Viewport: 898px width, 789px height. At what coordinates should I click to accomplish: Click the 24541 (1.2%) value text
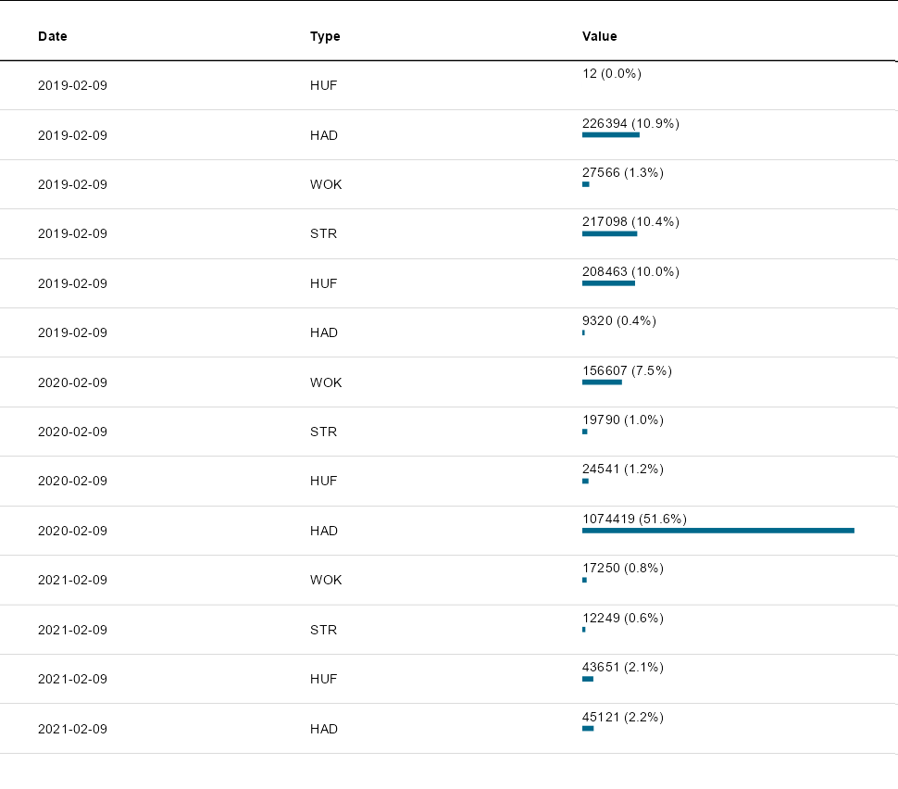pyautogui.click(x=622, y=469)
